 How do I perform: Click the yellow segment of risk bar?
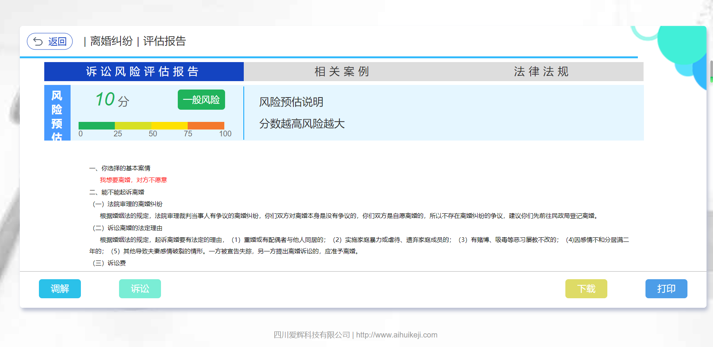tap(169, 125)
